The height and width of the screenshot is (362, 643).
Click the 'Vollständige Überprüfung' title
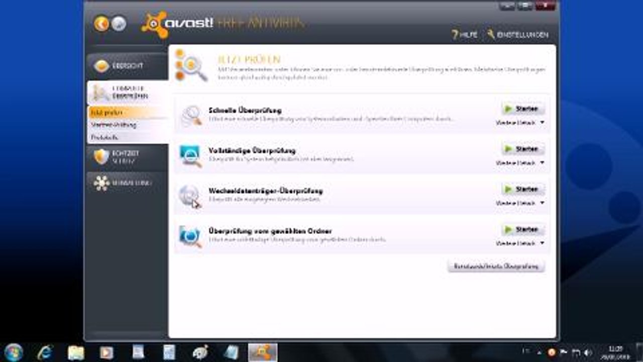click(252, 150)
